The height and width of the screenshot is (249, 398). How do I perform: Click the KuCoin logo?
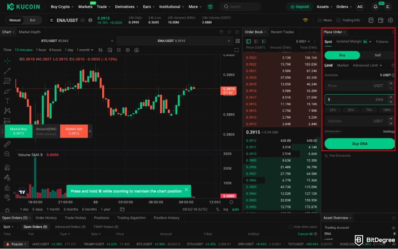coord(24,7)
